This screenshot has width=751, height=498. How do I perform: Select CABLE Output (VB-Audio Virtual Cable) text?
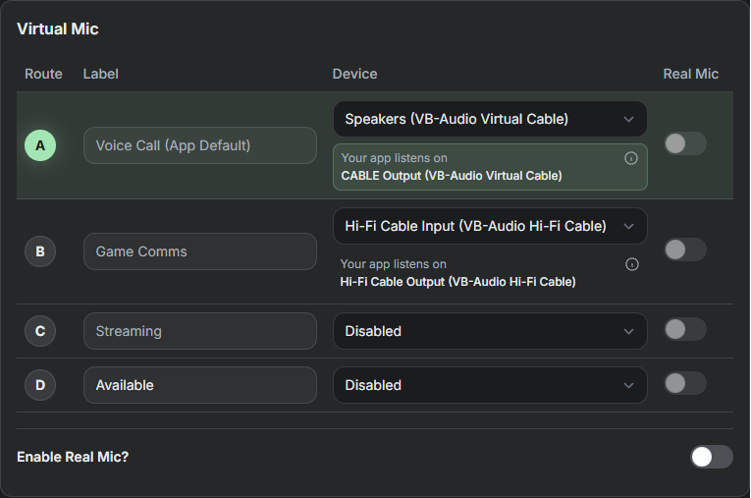(452, 176)
